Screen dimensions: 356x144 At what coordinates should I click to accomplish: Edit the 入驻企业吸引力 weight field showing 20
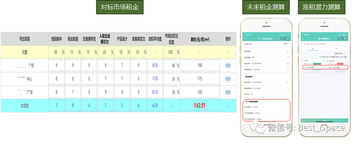[104, 52]
